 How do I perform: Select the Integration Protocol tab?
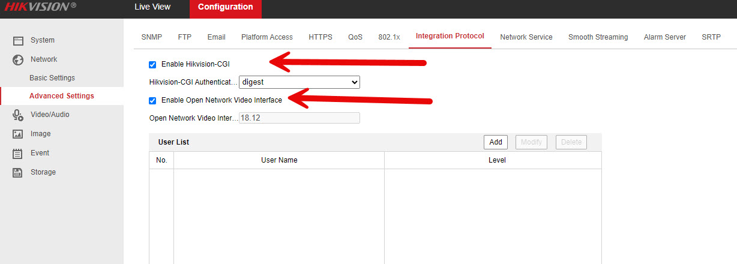coord(450,37)
